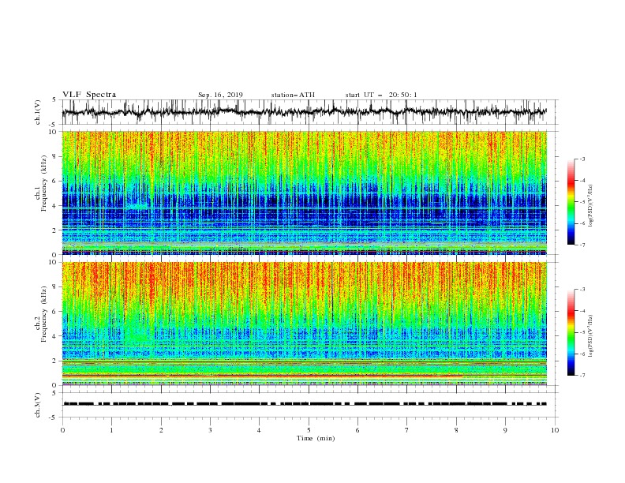The height and width of the screenshot is (483, 625).
Task: Select the "start UT = 20:50:1" text
Action: pos(381,95)
